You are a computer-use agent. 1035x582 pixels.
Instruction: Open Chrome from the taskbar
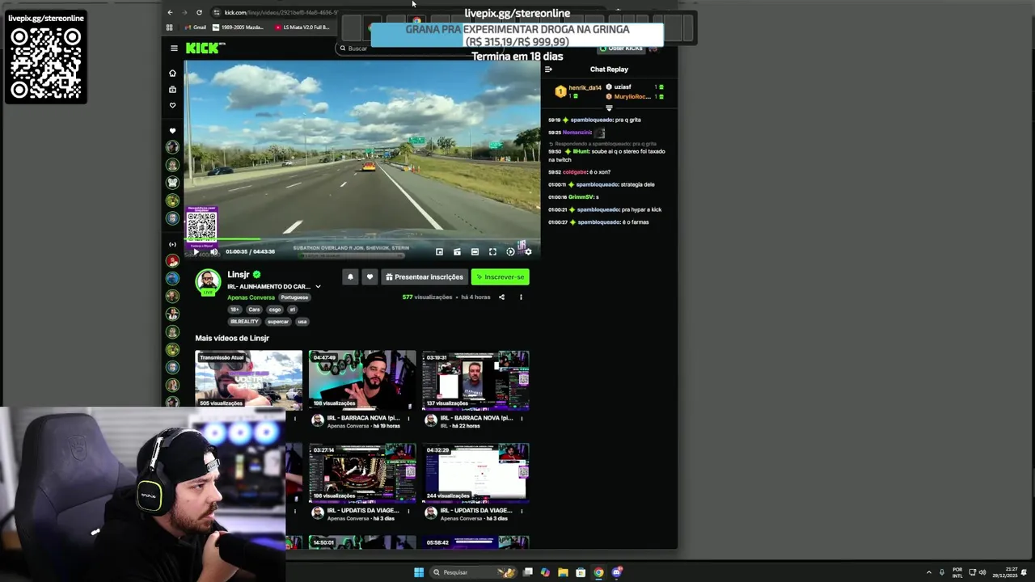point(598,572)
